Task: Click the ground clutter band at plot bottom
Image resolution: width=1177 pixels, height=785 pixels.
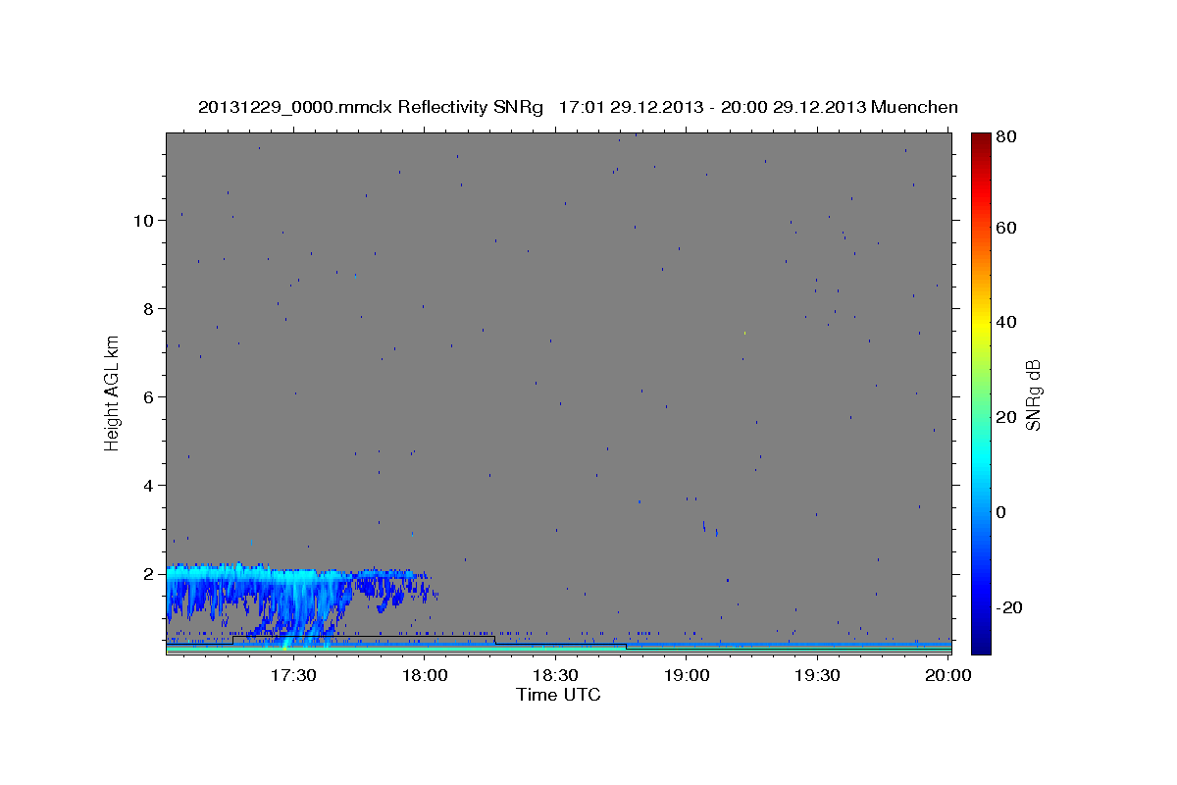Action: point(558,649)
